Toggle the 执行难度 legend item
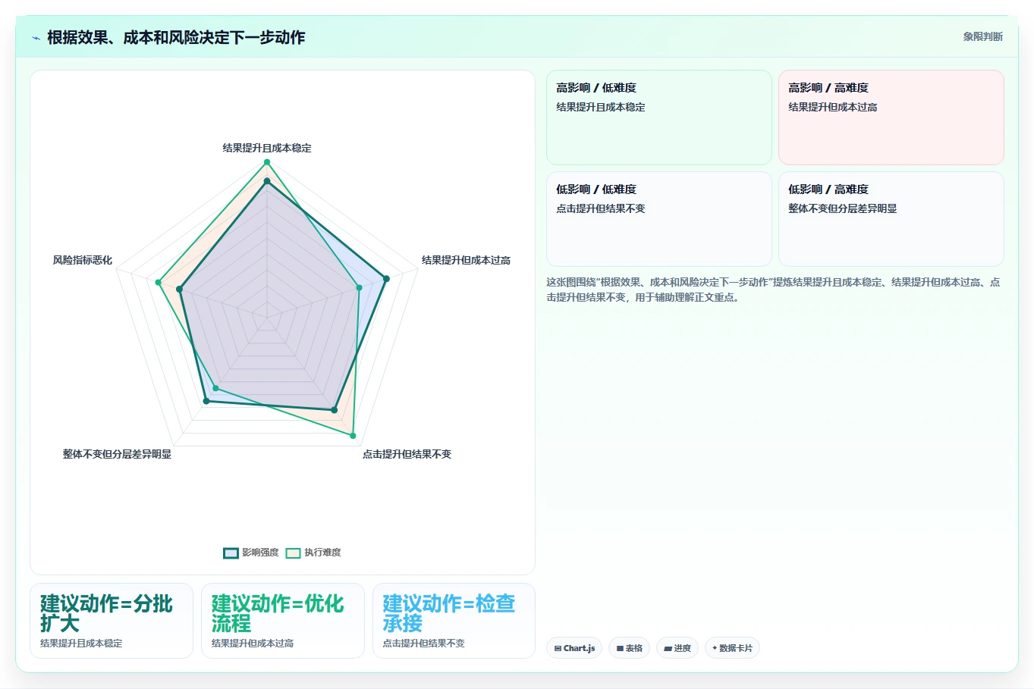The width and height of the screenshot is (1034, 689). pos(313,553)
